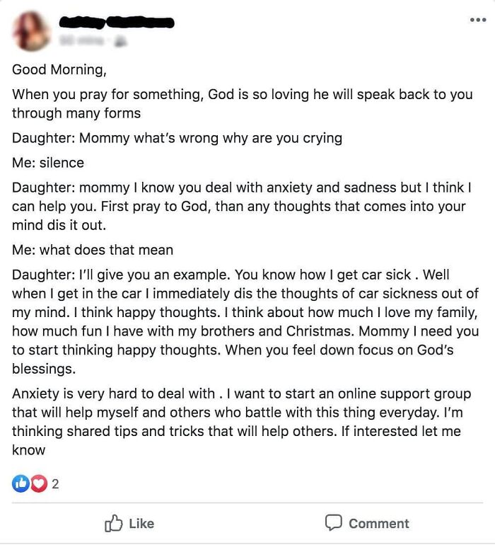Click the "First pray to God" paragraph

pos(239,206)
